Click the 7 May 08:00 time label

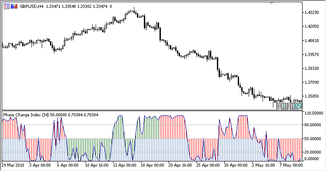291,165
